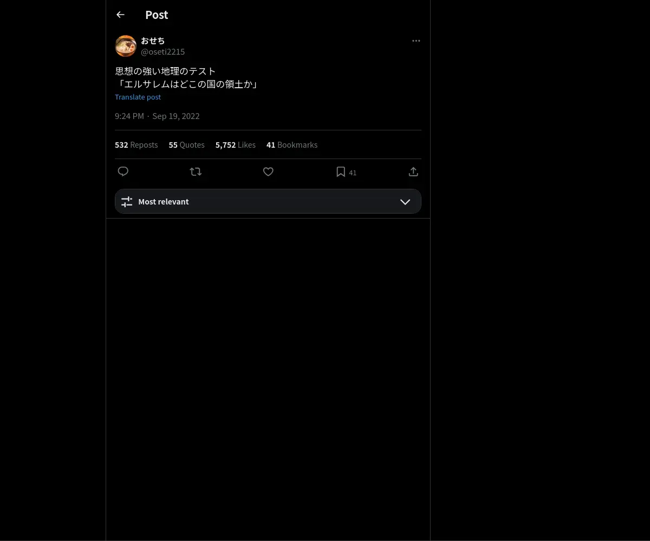Click the Japanese post text body

pyautogui.click(x=186, y=78)
